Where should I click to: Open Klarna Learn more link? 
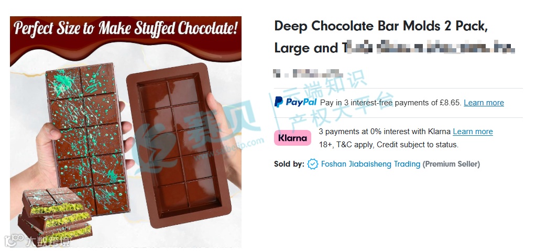[473, 132]
